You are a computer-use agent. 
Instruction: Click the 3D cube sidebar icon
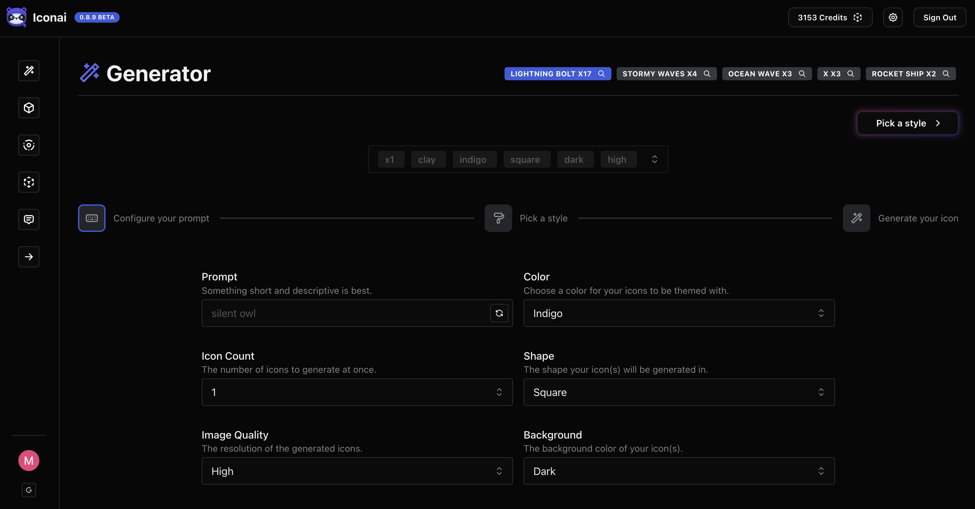[x=29, y=108]
